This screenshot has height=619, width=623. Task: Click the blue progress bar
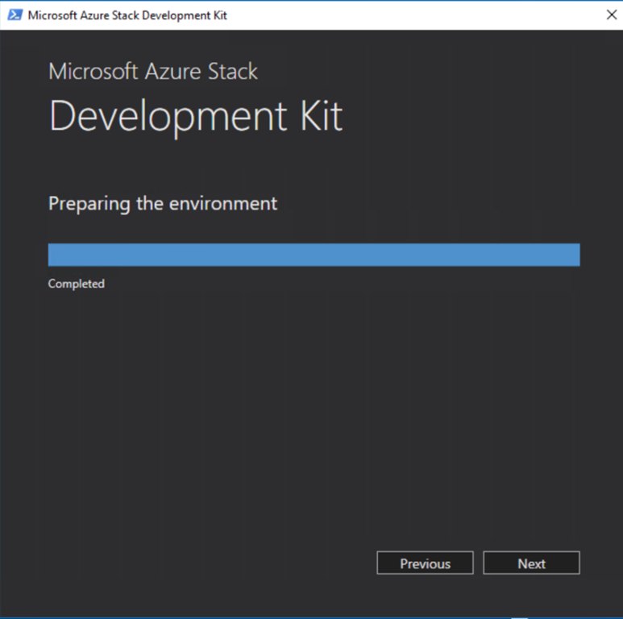click(x=314, y=255)
